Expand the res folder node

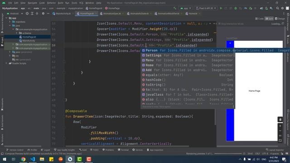(x=10, y=56)
